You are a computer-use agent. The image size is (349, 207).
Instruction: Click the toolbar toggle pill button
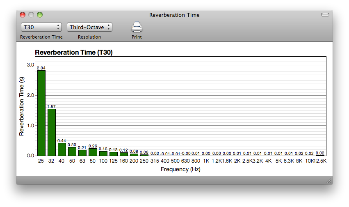coord(325,15)
